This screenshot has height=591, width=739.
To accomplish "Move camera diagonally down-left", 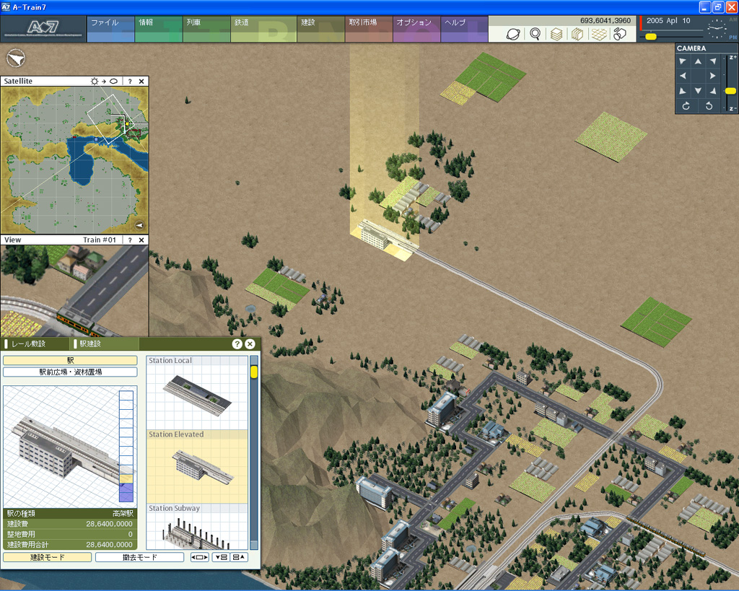I will [x=683, y=90].
